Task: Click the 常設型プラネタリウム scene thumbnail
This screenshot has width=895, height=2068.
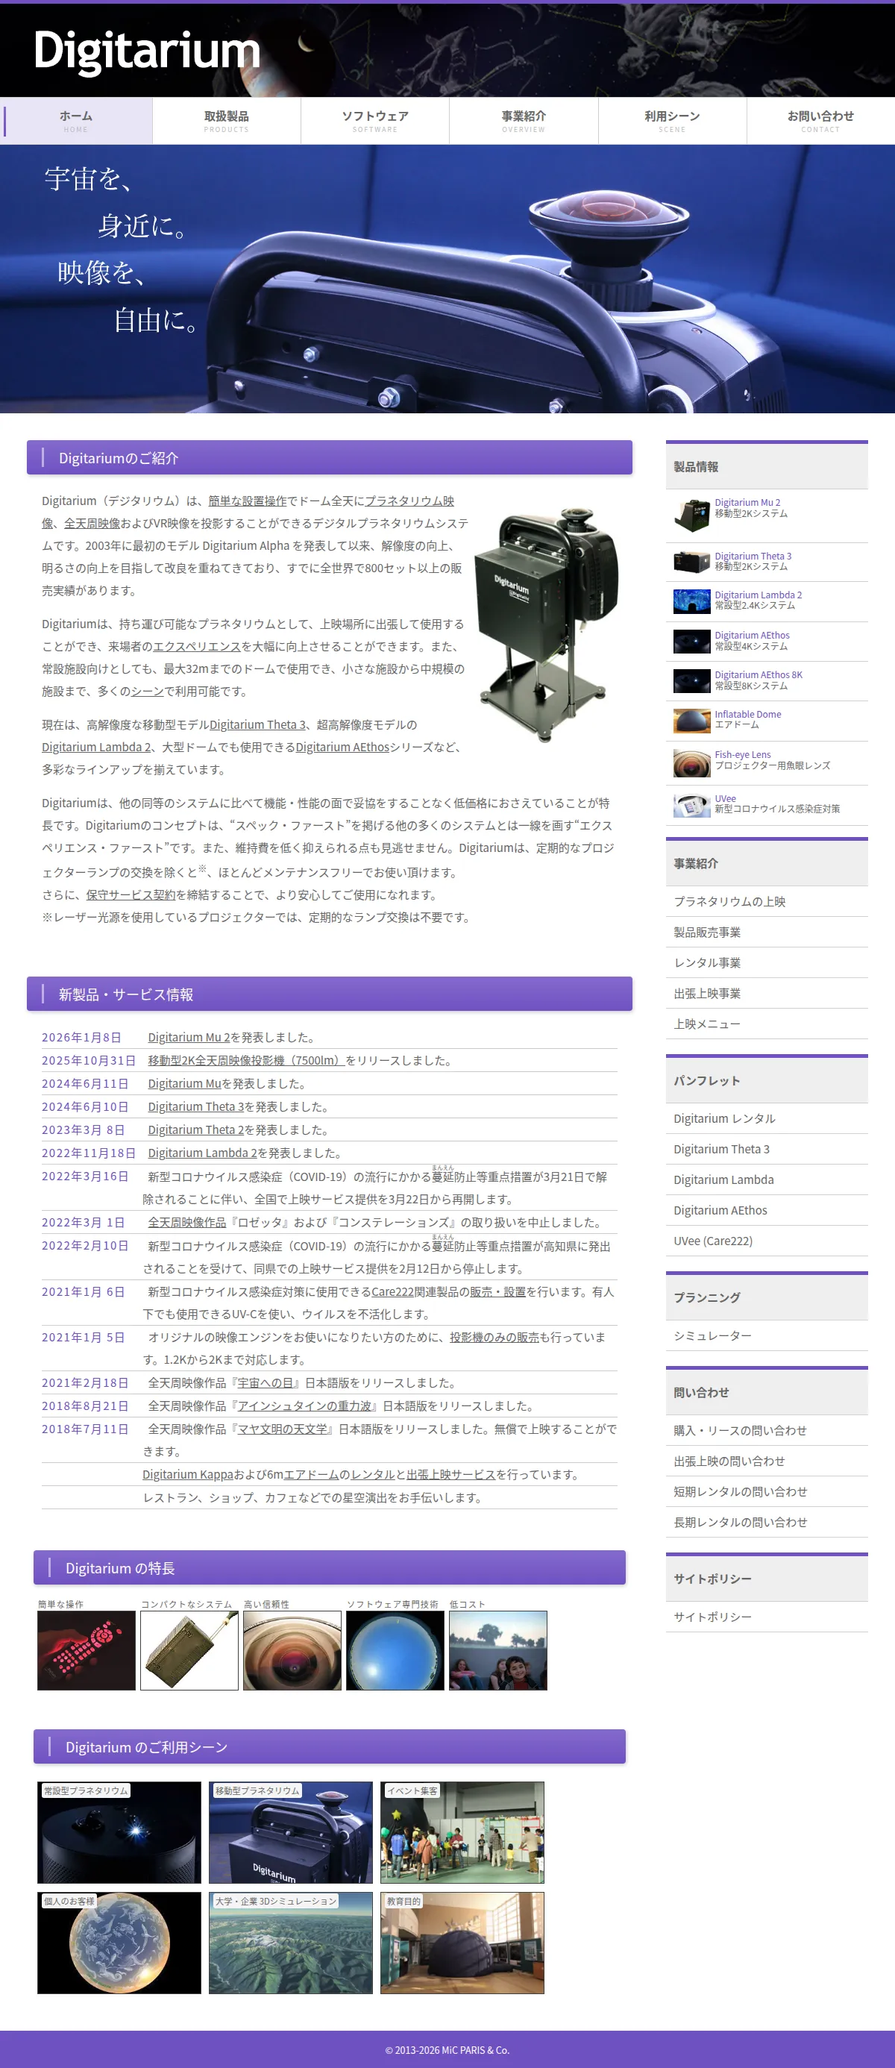Action: coord(119,1833)
